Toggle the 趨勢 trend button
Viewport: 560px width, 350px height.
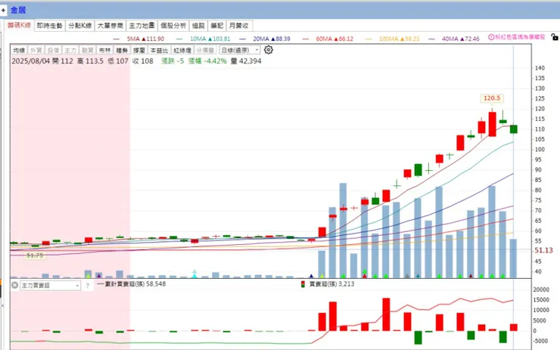click(122, 51)
